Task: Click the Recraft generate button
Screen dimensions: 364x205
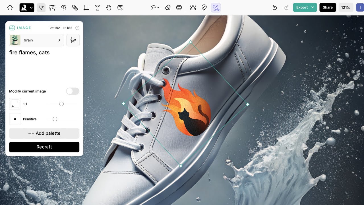Action: 44,147
